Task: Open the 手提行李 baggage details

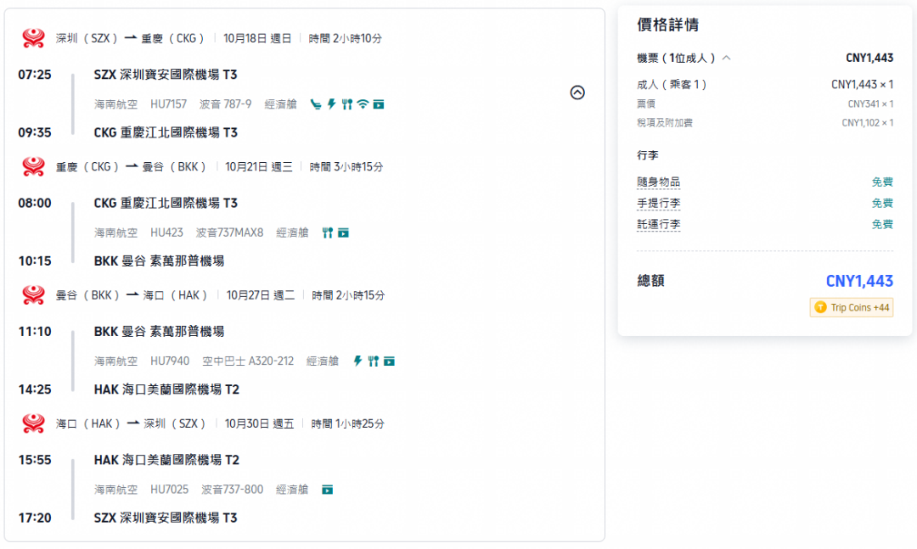Action: pos(659,203)
